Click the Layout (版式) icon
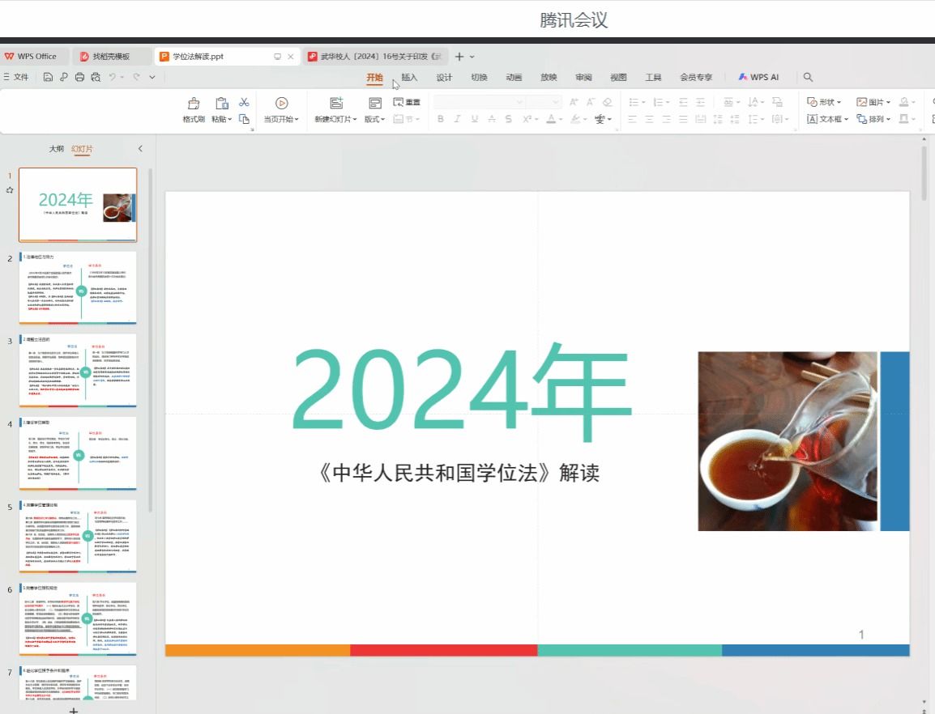 [x=374, y=103]
